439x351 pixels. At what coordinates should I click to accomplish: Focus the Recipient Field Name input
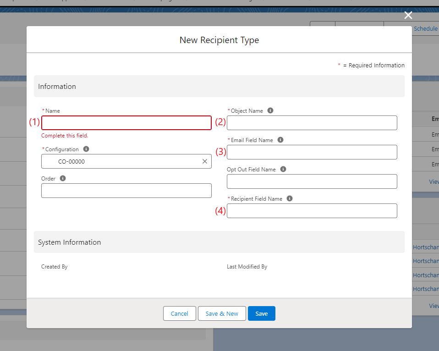click(x=312, y=211)
